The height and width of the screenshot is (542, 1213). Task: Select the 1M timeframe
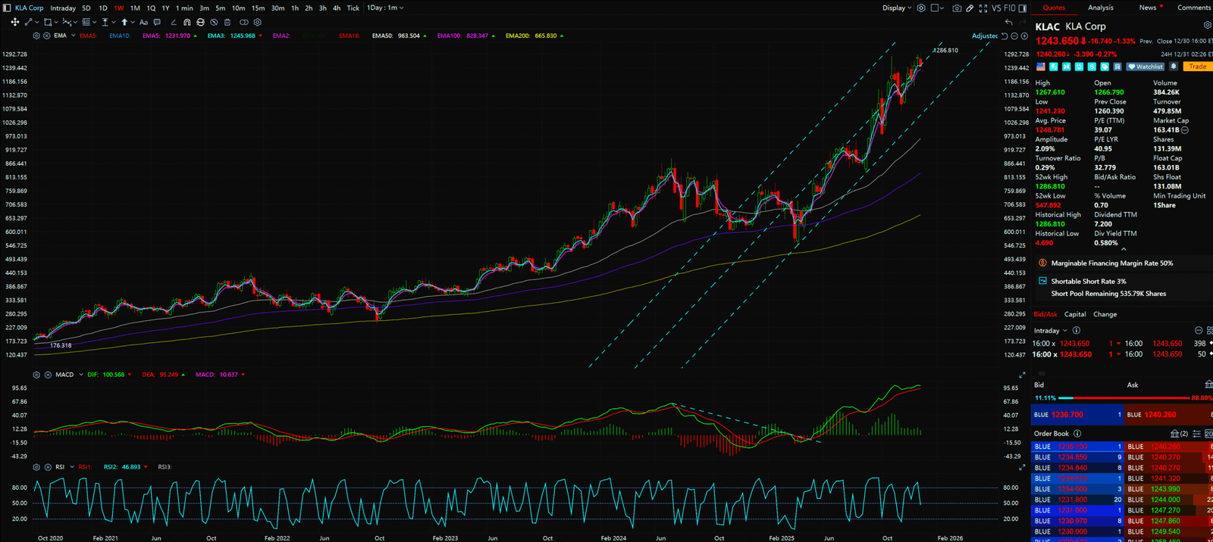click(x=135, y=8)
